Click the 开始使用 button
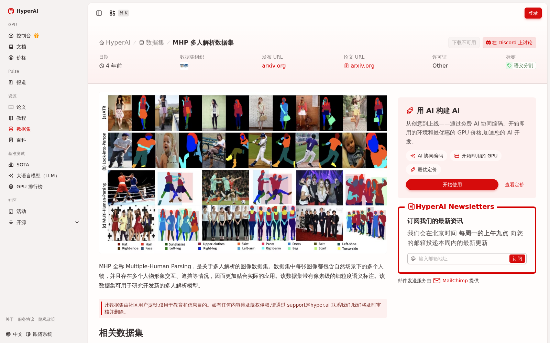The image size is (550, 343). pyautogui.click(x=452, y=185)
